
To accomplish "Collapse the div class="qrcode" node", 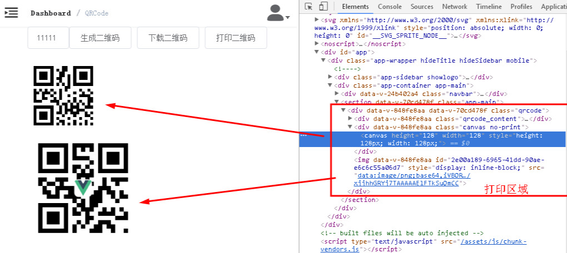I will 344,110.
